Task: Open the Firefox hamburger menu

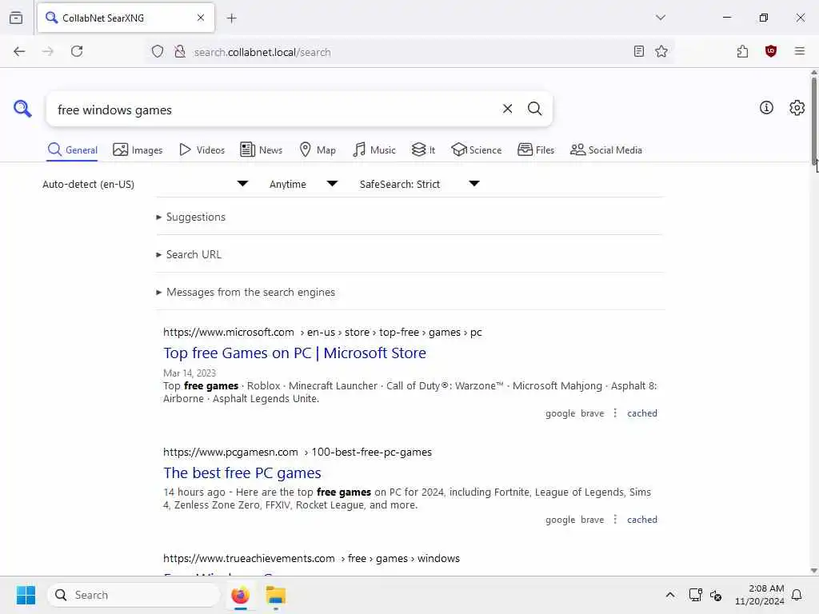Action: 799,51
